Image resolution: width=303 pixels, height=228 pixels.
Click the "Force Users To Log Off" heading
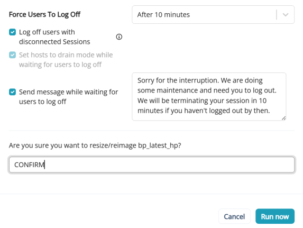coord(44,14)
